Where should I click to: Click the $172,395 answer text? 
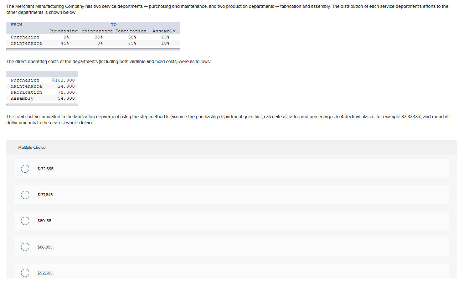tap(46, 169)
